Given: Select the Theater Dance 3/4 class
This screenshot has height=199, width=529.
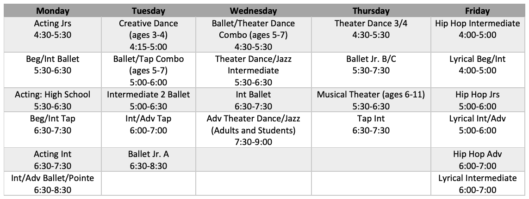Looking at the screenshot, I should [371, 29].
